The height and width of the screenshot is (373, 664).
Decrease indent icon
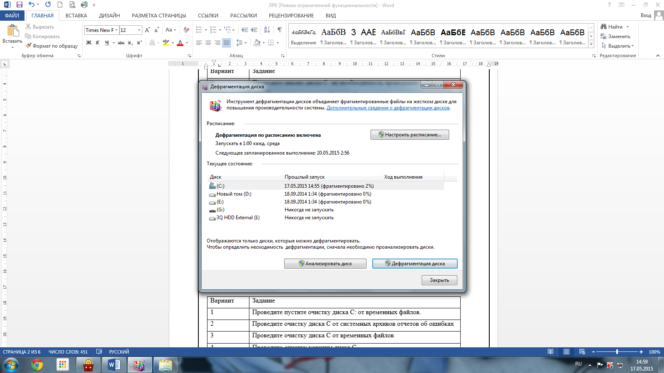tap(245, 30)
